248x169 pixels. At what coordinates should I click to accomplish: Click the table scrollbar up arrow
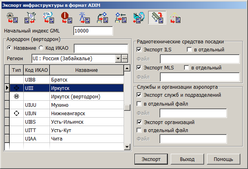pyautogui.click(x=127, y=68)
